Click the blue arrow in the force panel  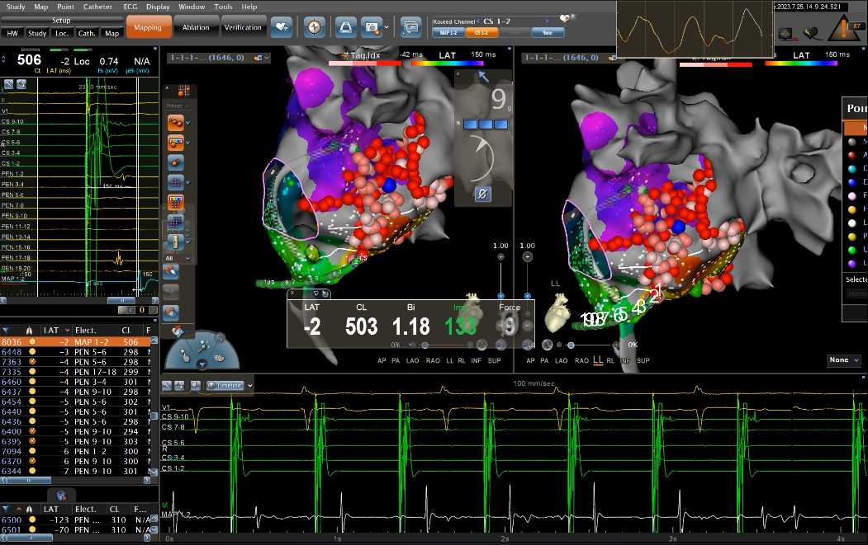coord(483,77)
